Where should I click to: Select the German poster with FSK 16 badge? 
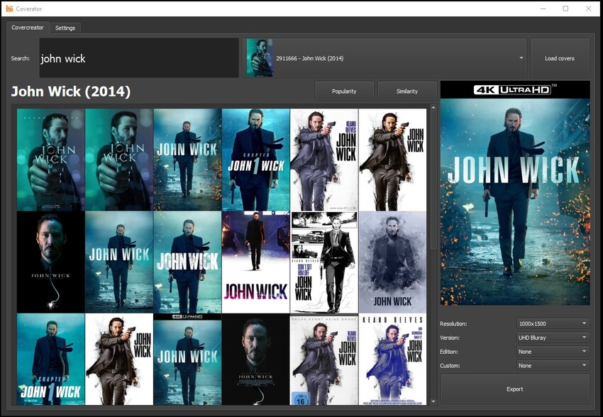pos(324,360)
